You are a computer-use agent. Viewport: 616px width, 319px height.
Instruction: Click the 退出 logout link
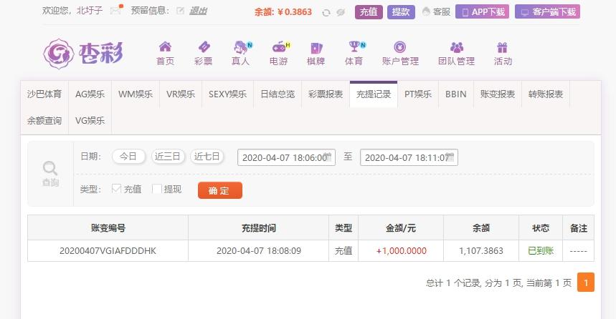(198, 11)
